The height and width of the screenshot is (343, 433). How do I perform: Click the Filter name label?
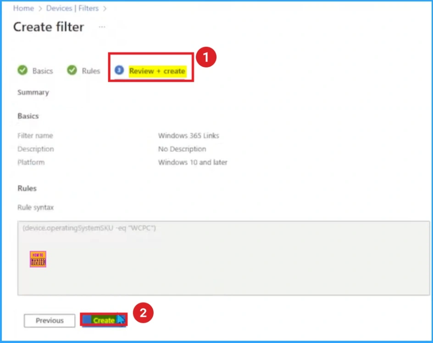tap(35, 136)
